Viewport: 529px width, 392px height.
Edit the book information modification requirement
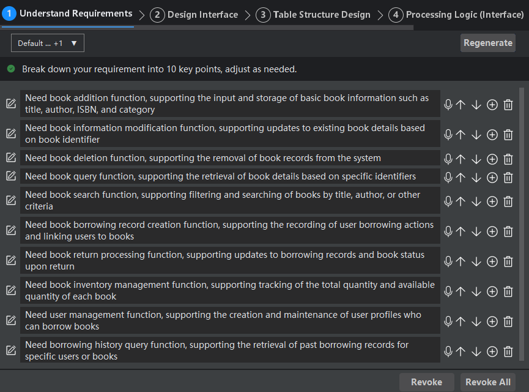click(x=11, y=134)
